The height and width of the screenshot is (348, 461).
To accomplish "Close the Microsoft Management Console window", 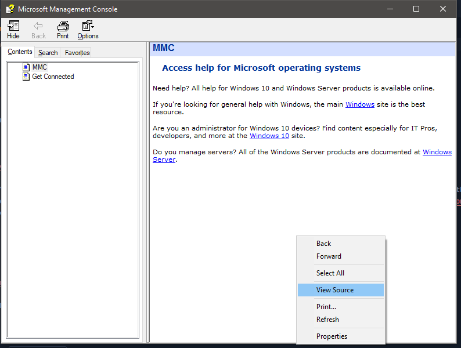I will [x=443, y=9].
